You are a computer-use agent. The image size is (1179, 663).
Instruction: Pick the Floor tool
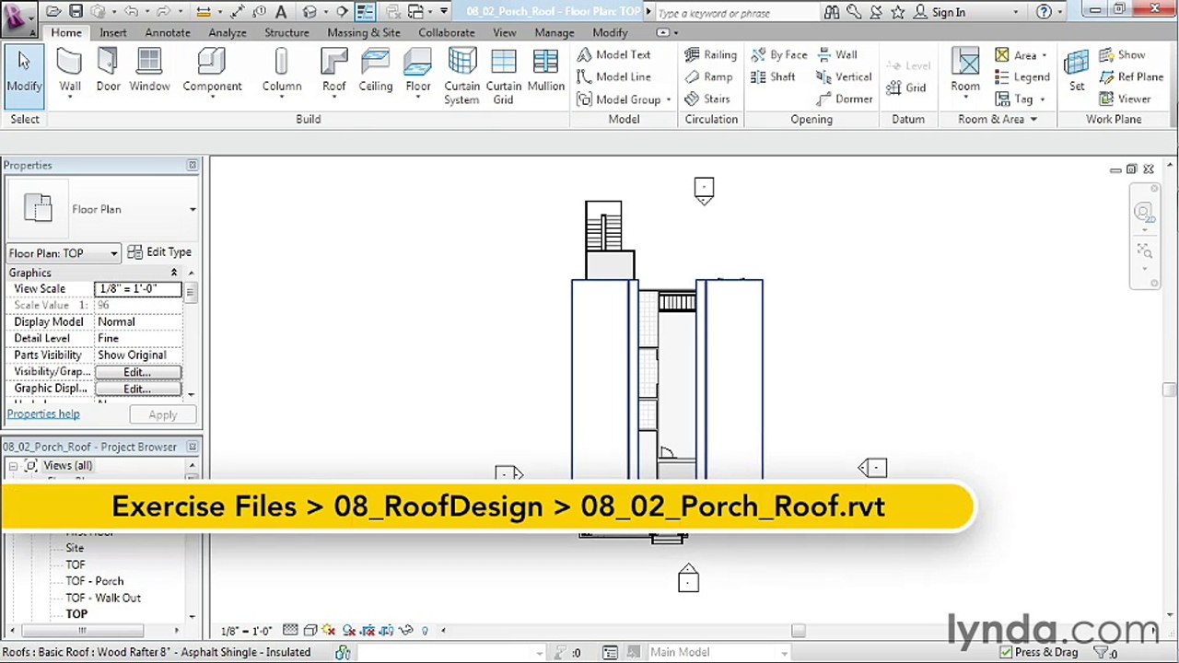(x=418, y=71)
